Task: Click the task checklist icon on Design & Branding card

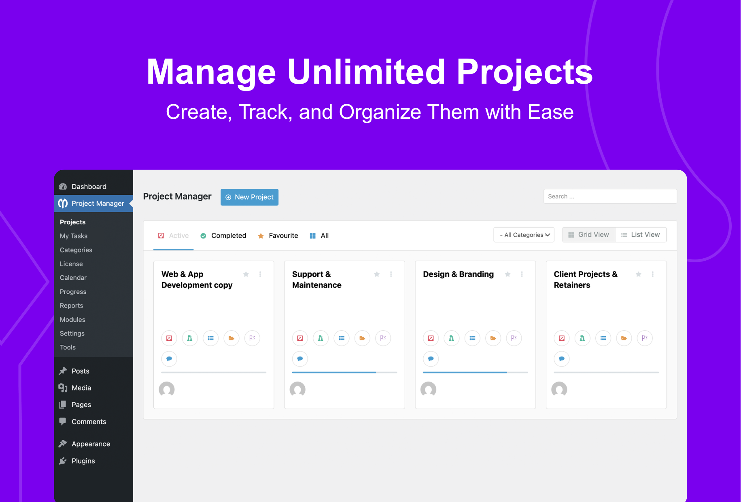Action: [431, 338]
